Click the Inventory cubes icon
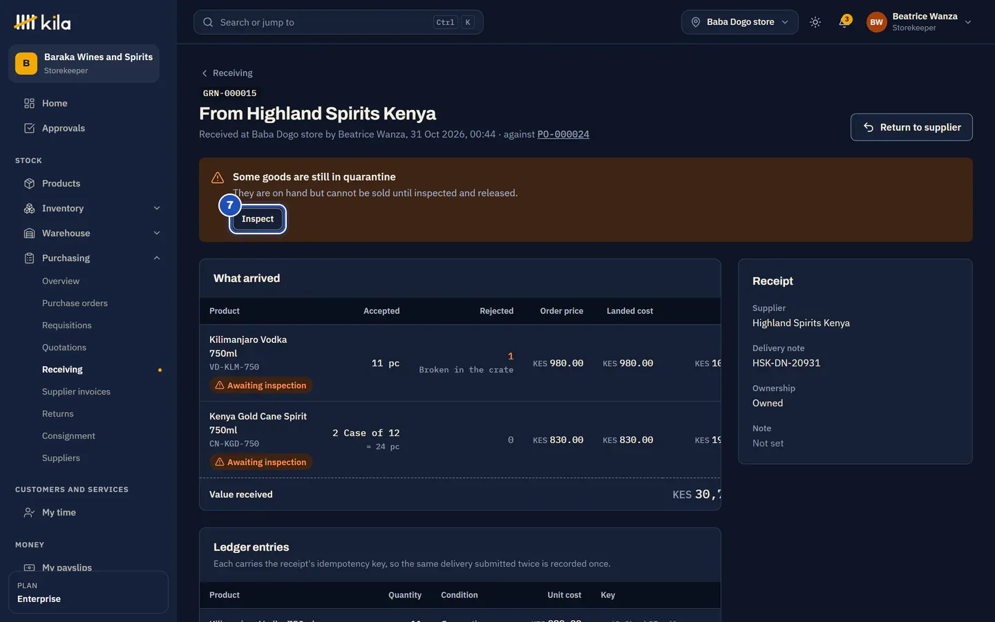 [x=29, y=208]
